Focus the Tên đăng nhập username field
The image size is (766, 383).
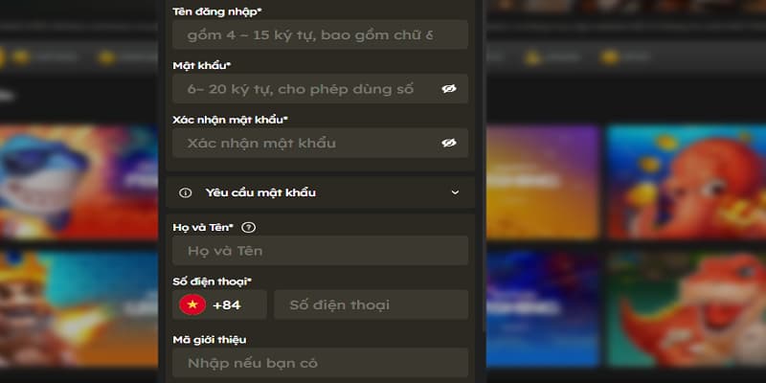pos(320,34)
